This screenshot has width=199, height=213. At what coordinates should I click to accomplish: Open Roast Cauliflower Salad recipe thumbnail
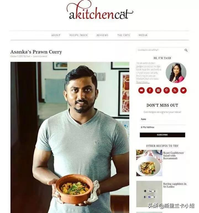point(149,163)
